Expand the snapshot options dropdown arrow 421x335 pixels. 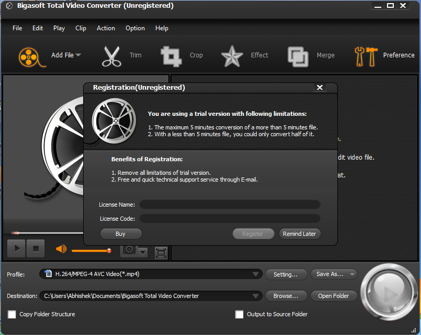(143, 252)
